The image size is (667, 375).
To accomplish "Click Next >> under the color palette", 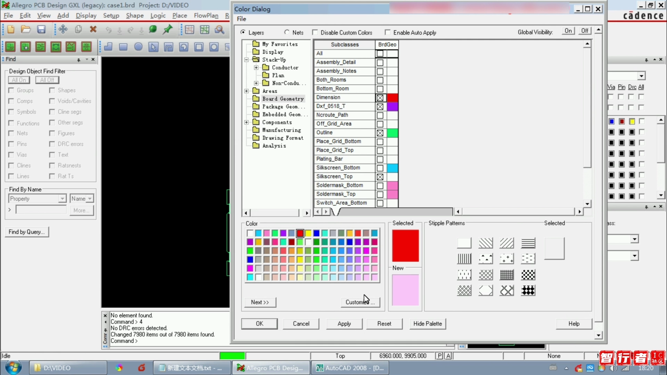I will pos(260,302).
